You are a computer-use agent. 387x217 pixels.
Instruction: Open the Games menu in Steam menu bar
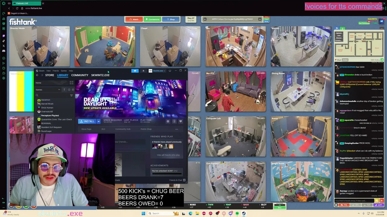pos(64,71)
